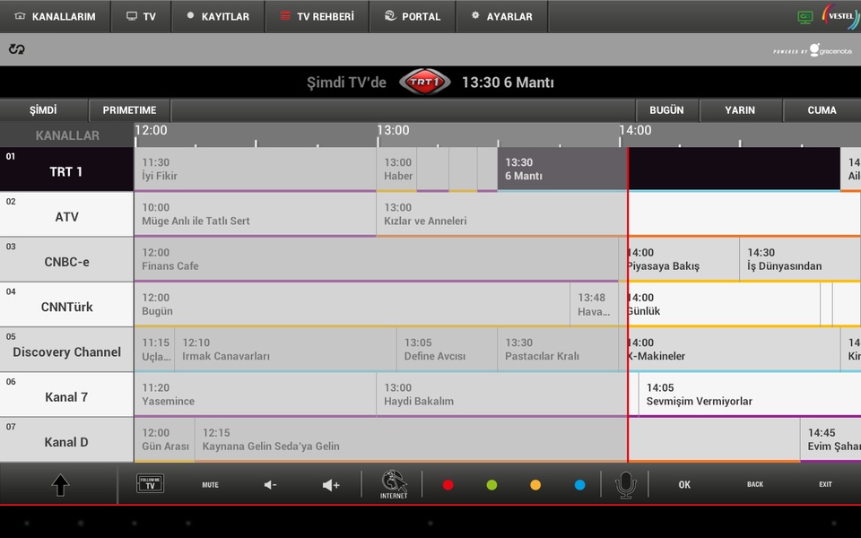The height and width of the screenshot is (538, 861).
Task: Tap the up arrow icon
Action: [x=60, y=485]
